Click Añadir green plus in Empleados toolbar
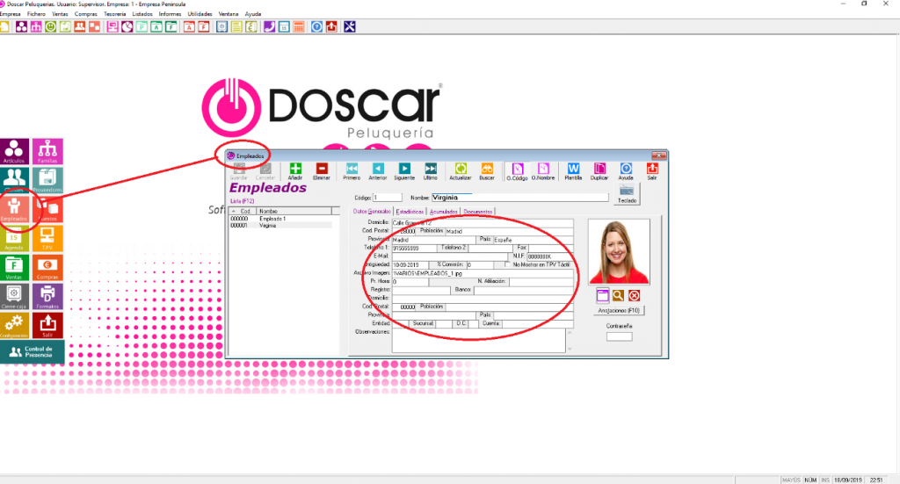900x484 pixels. pos(295,171)
